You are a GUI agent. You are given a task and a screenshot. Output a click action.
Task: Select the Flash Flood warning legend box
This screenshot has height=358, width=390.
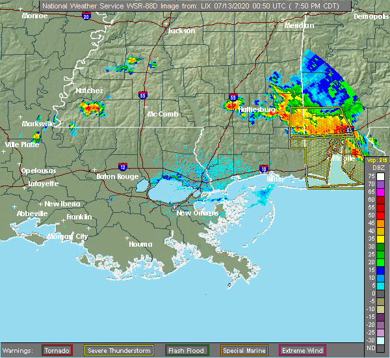187,350
